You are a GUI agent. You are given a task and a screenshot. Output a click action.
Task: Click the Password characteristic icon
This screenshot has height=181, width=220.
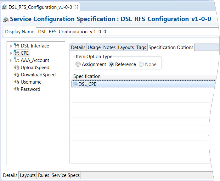pyautogui.click(x=17, y=89)
